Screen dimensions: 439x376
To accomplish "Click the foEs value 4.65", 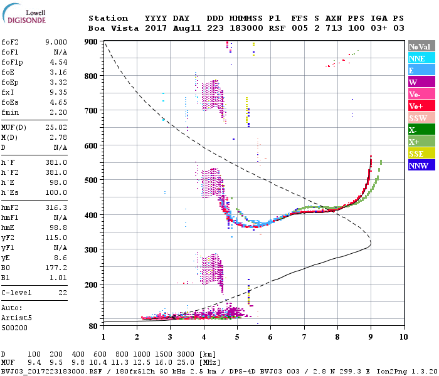I will (58, 103).
